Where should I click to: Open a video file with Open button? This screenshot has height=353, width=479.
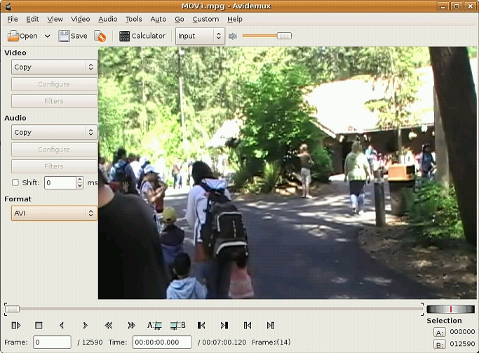(22, 36)
